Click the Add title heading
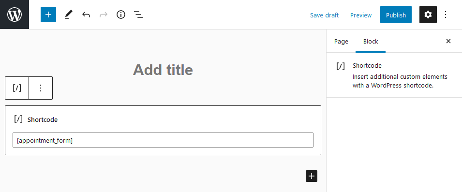Image resolution: width=462 pixels, height=192 pixels. (x=163, y=70)
